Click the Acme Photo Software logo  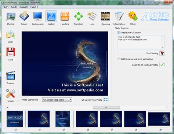(x=155, y=16)
